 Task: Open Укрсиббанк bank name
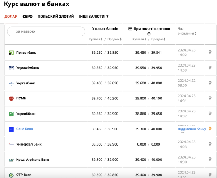tap(26, 114)
